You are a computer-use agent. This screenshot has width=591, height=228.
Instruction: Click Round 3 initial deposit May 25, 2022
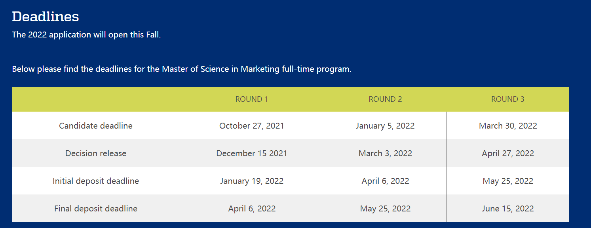pos(508,181)
